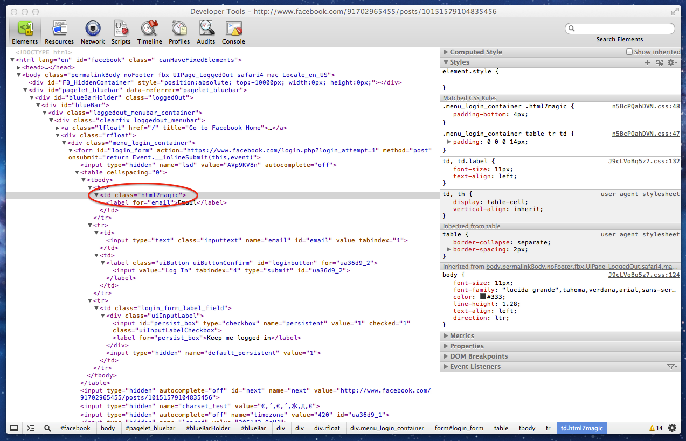Image resolution: width=686 pixels, height=441 pixels.
Task: Add a new style rule with plus icon
Action: coord(647,62)
